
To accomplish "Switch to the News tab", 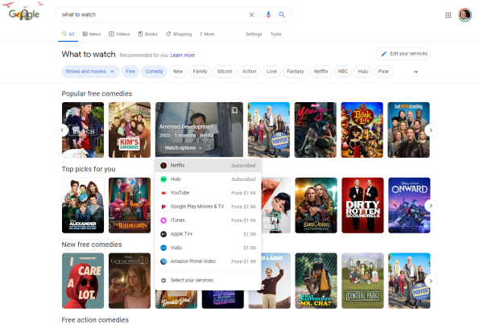I will (92, 35).
